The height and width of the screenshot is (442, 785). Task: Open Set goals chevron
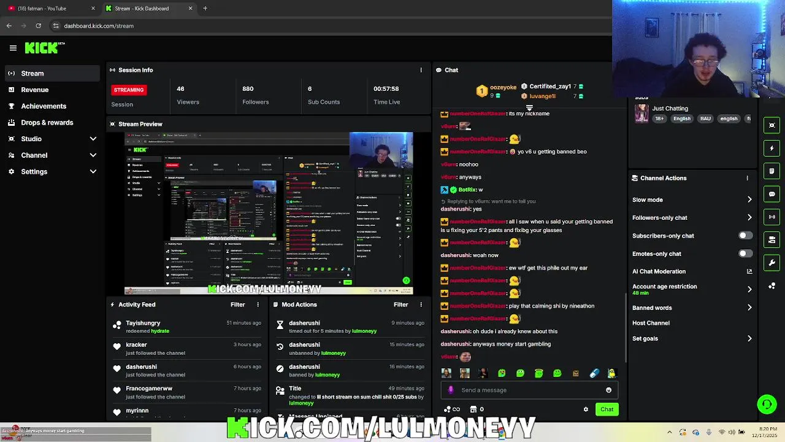749,338
